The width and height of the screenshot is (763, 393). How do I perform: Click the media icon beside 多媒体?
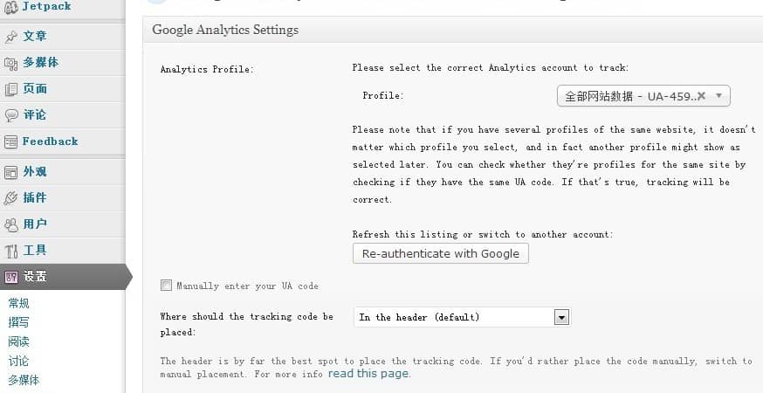coord(11,63)
